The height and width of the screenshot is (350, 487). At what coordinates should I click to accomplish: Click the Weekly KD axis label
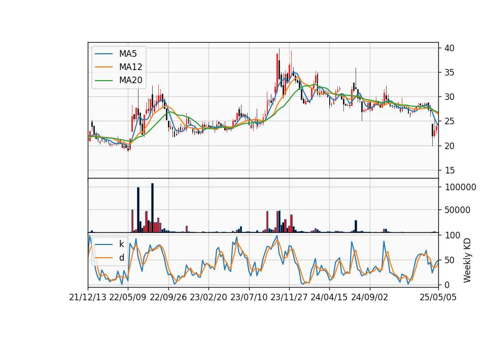tap(467, 260)
